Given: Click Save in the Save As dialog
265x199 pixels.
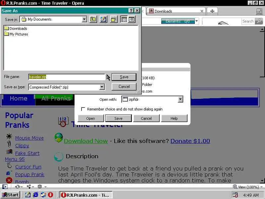Looking at the screenshot, I should coord(124,77).
